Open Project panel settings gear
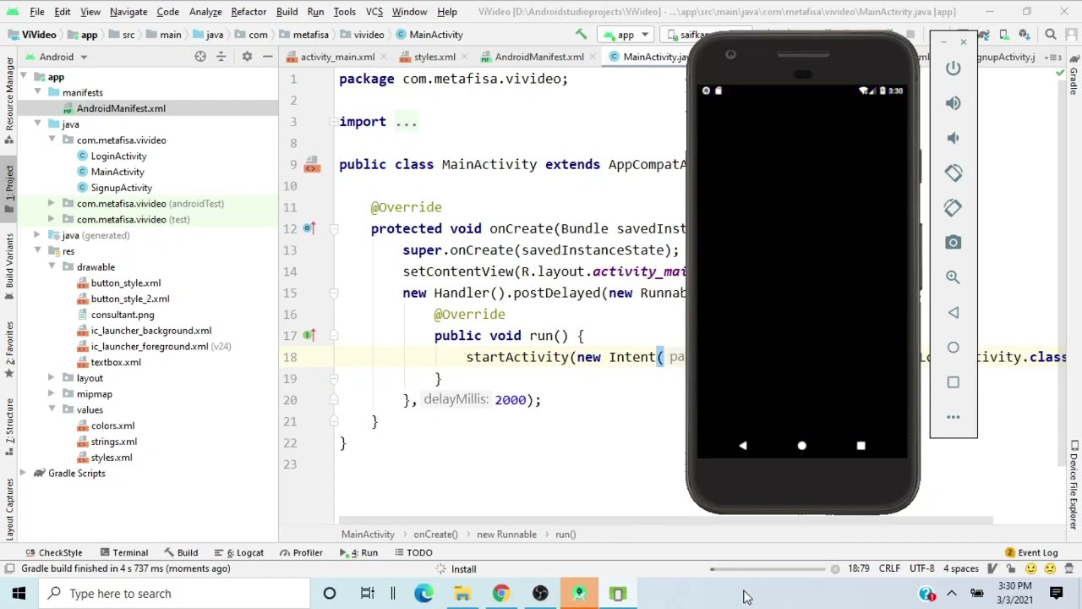The height and width of the screenshot is (609, 1082). tap(247, 57)
